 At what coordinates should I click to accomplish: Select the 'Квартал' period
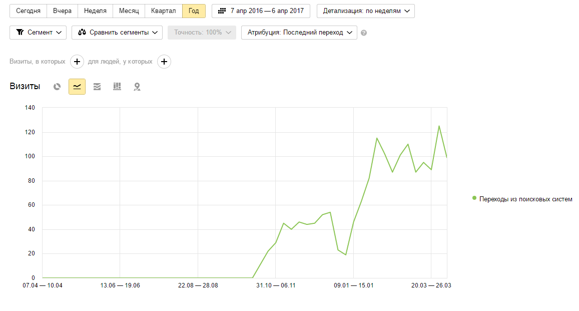click(x=163, y=11)
